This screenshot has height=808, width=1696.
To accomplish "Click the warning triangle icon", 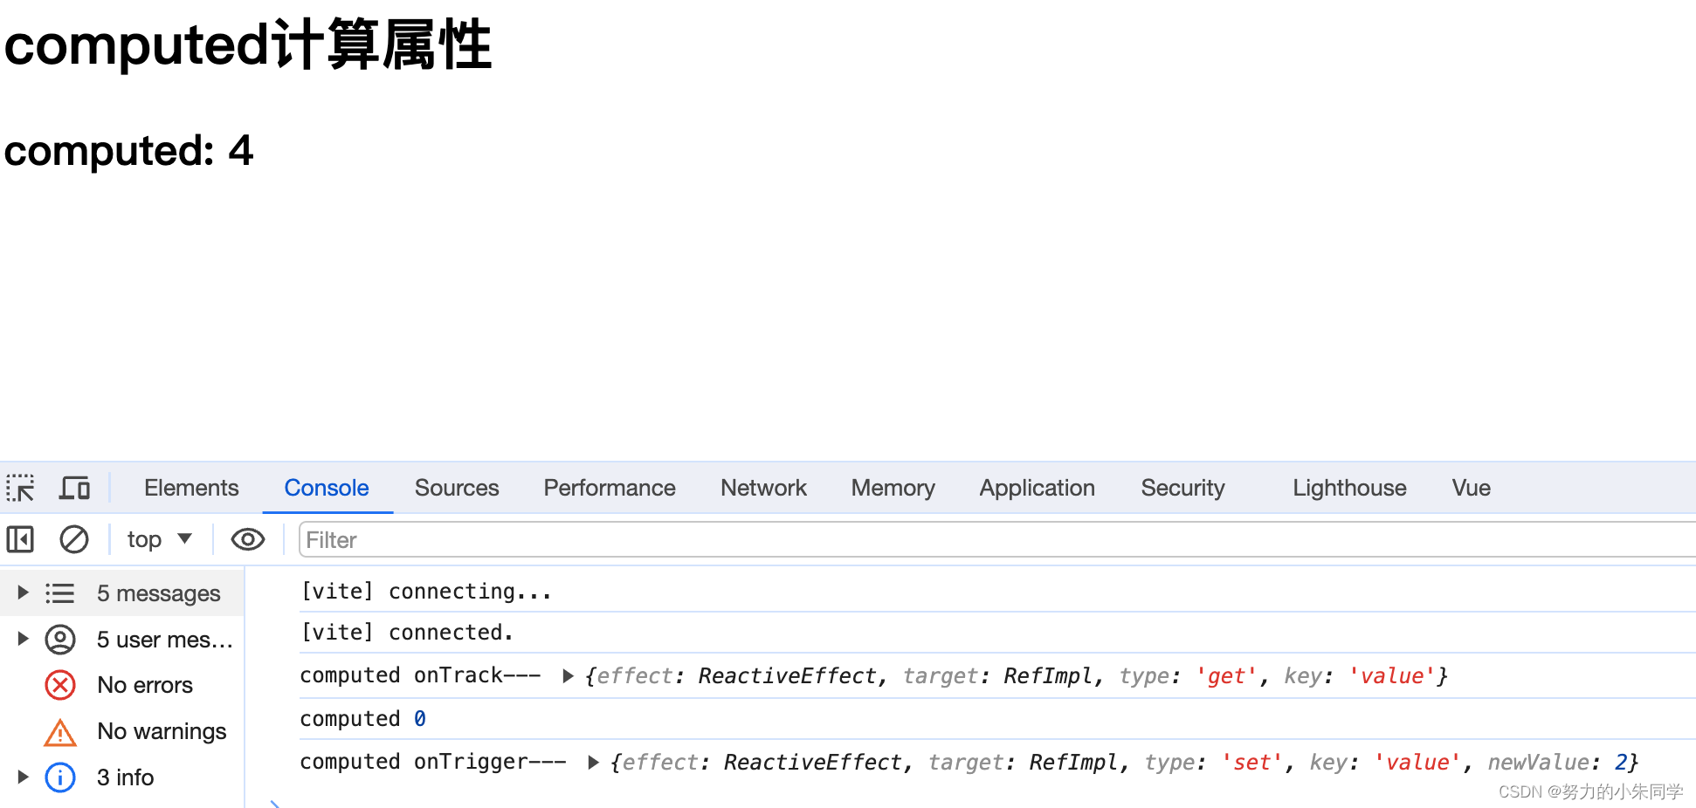I will pos(60,732).
